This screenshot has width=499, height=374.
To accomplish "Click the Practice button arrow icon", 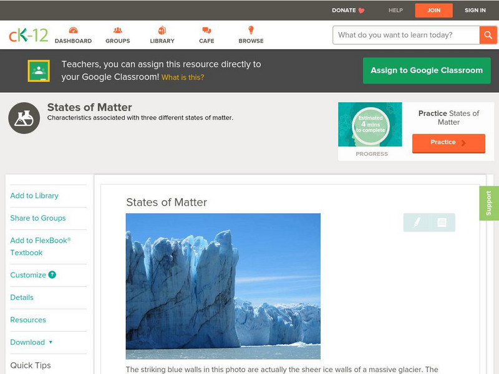I will (x=463, y=143).
